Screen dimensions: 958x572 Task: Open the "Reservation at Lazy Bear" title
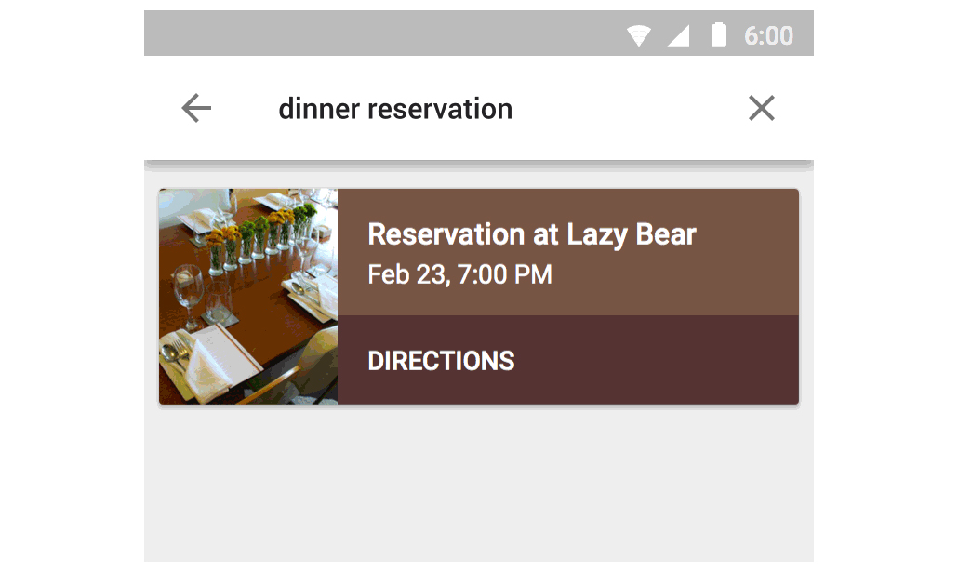pyautogui.click(x=531, y=234)
